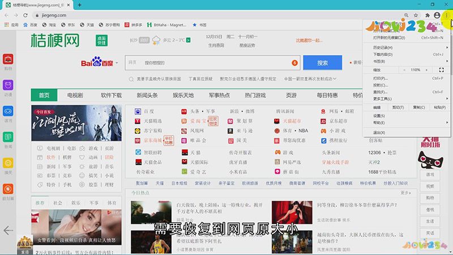Collapse left sidebar with the arrow
Image resolution: width=453 pixels, height=255 pixels.
8,230
